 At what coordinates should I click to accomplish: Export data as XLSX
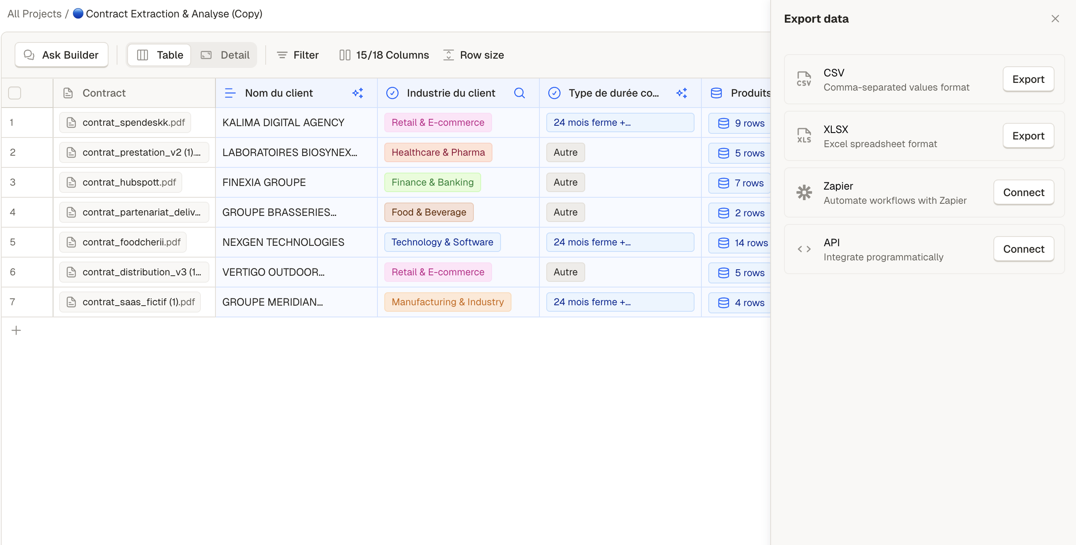(x=1027, y=136)
